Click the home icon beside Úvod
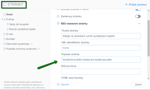150x90 pixels. pyautogui.click(x=4, y=14)
